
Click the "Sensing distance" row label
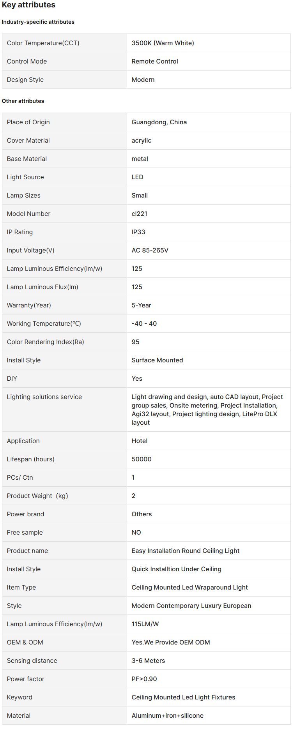coord(32,661)
